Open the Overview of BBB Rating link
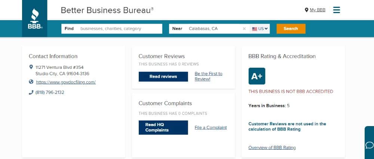The width and height of the screenshot is (374, 159). point(272,147)
